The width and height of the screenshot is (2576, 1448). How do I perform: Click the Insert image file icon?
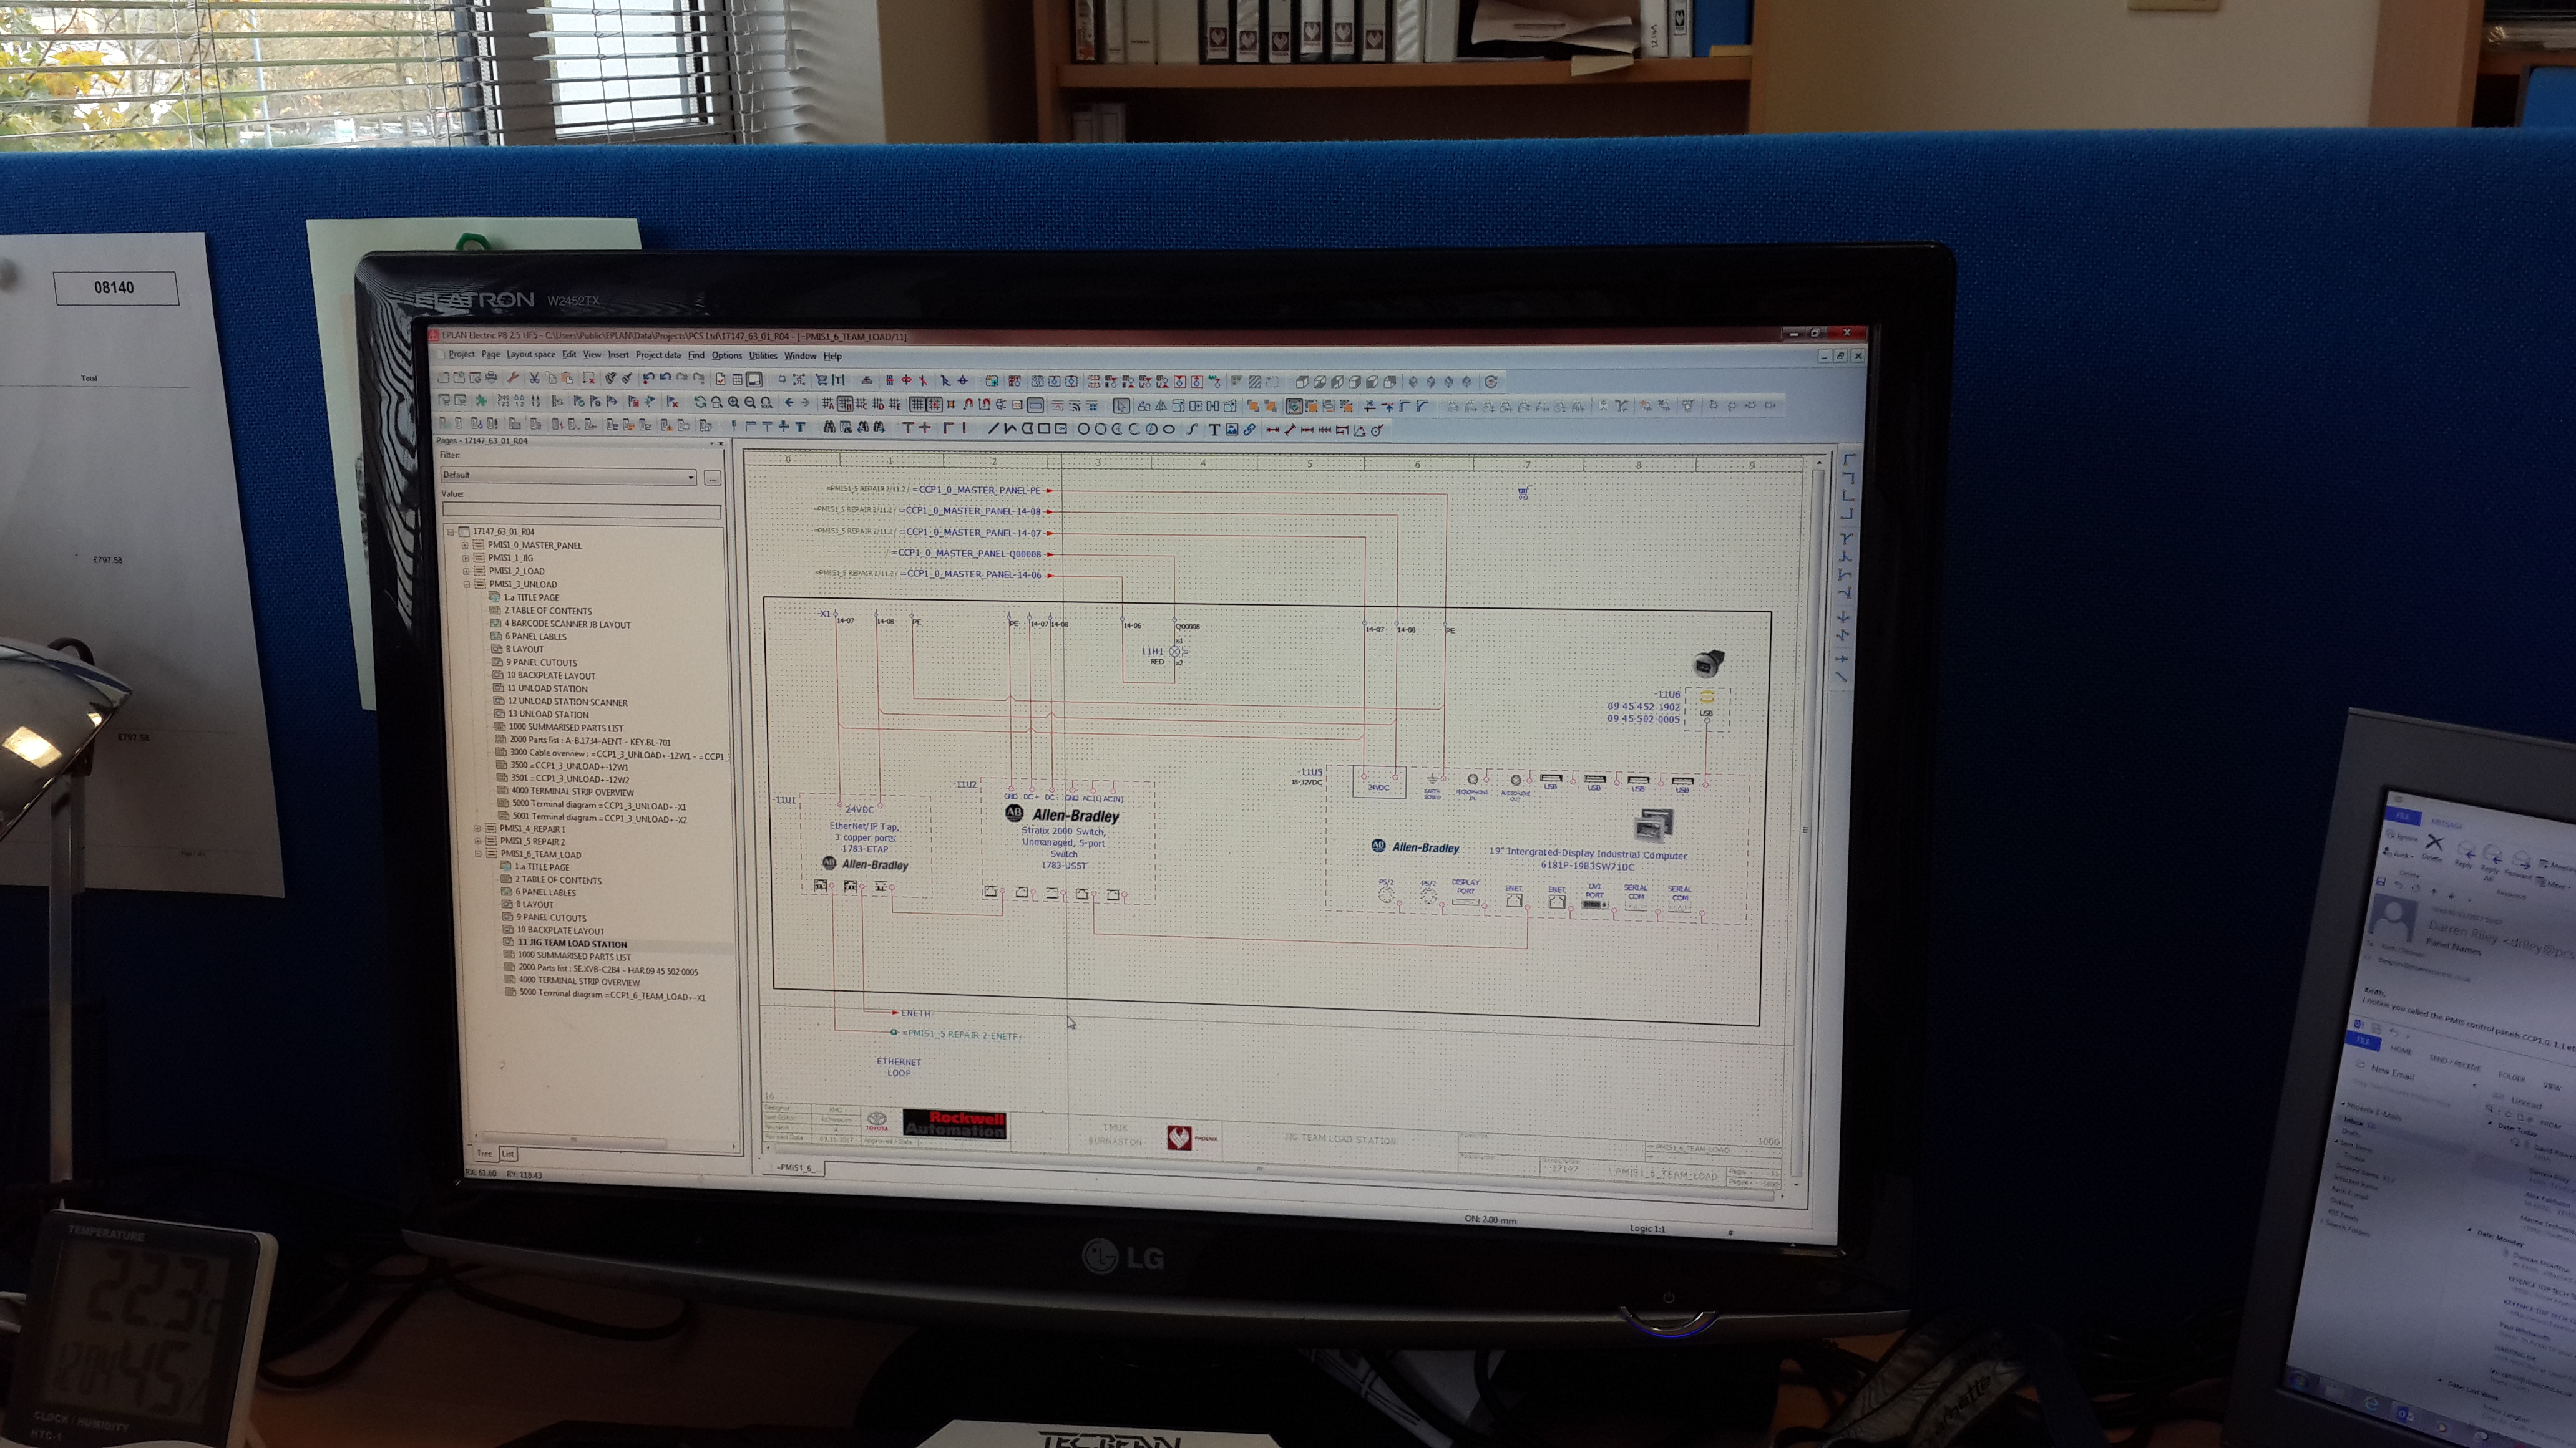click(x=1232, y=430)
